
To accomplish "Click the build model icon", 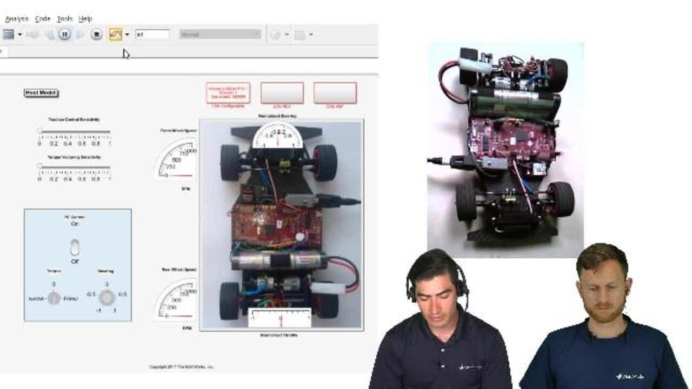I will pos(300,35).
